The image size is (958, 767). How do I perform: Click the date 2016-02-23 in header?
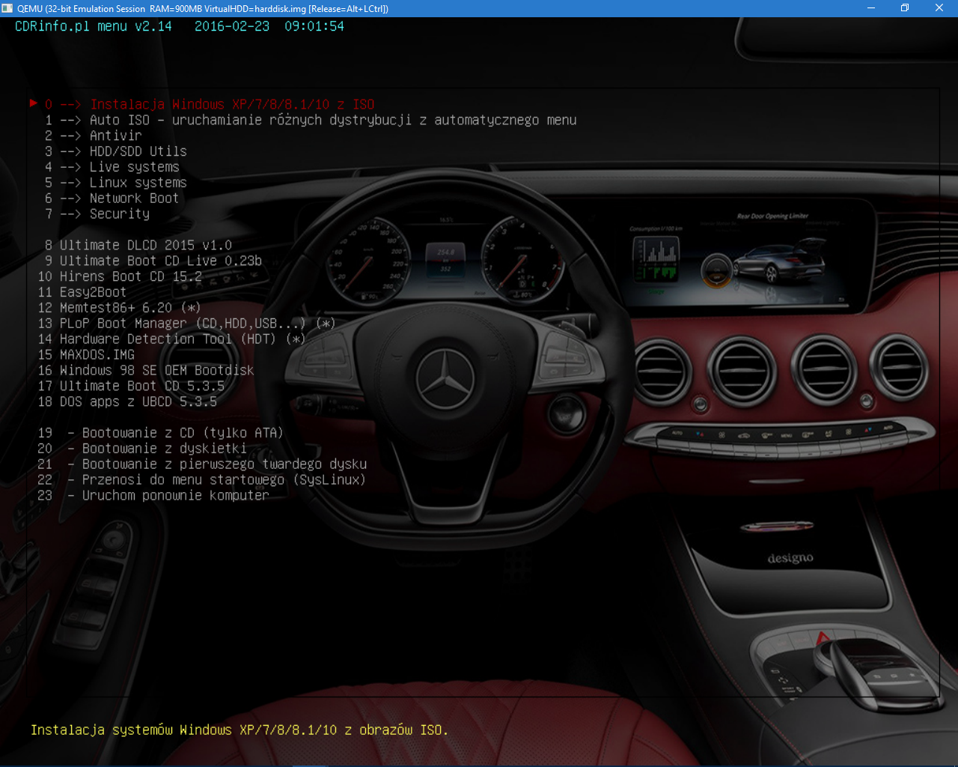[x=232, y=26]
